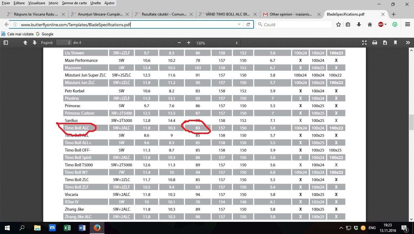Open the Windows Start menu
This screenshot has width=414, height=234.
coord(7,228)
